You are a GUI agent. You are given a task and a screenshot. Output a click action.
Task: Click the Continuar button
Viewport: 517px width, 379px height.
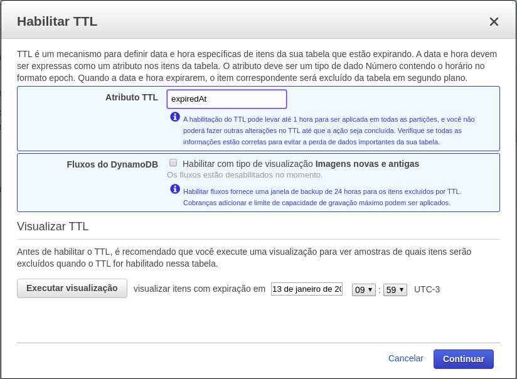tap(463, 359)
